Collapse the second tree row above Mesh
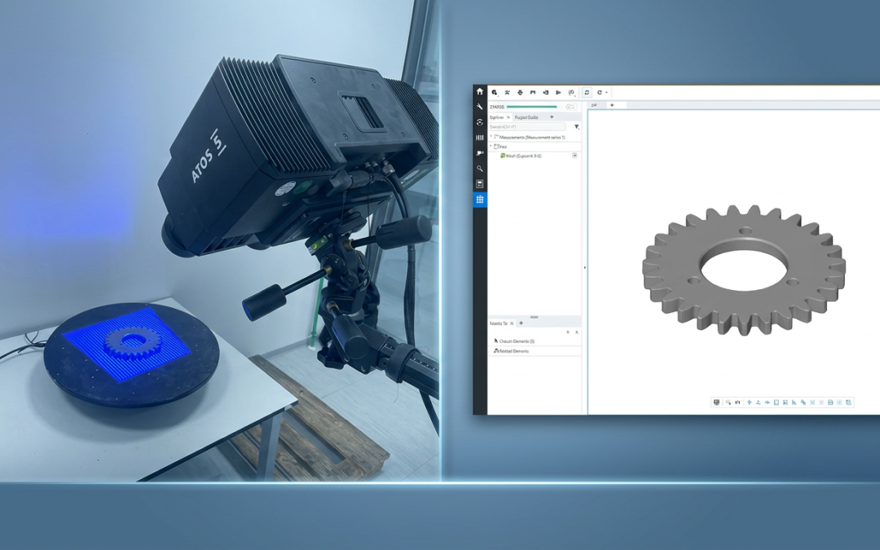 pyautogui.click(x=491, y=146)
